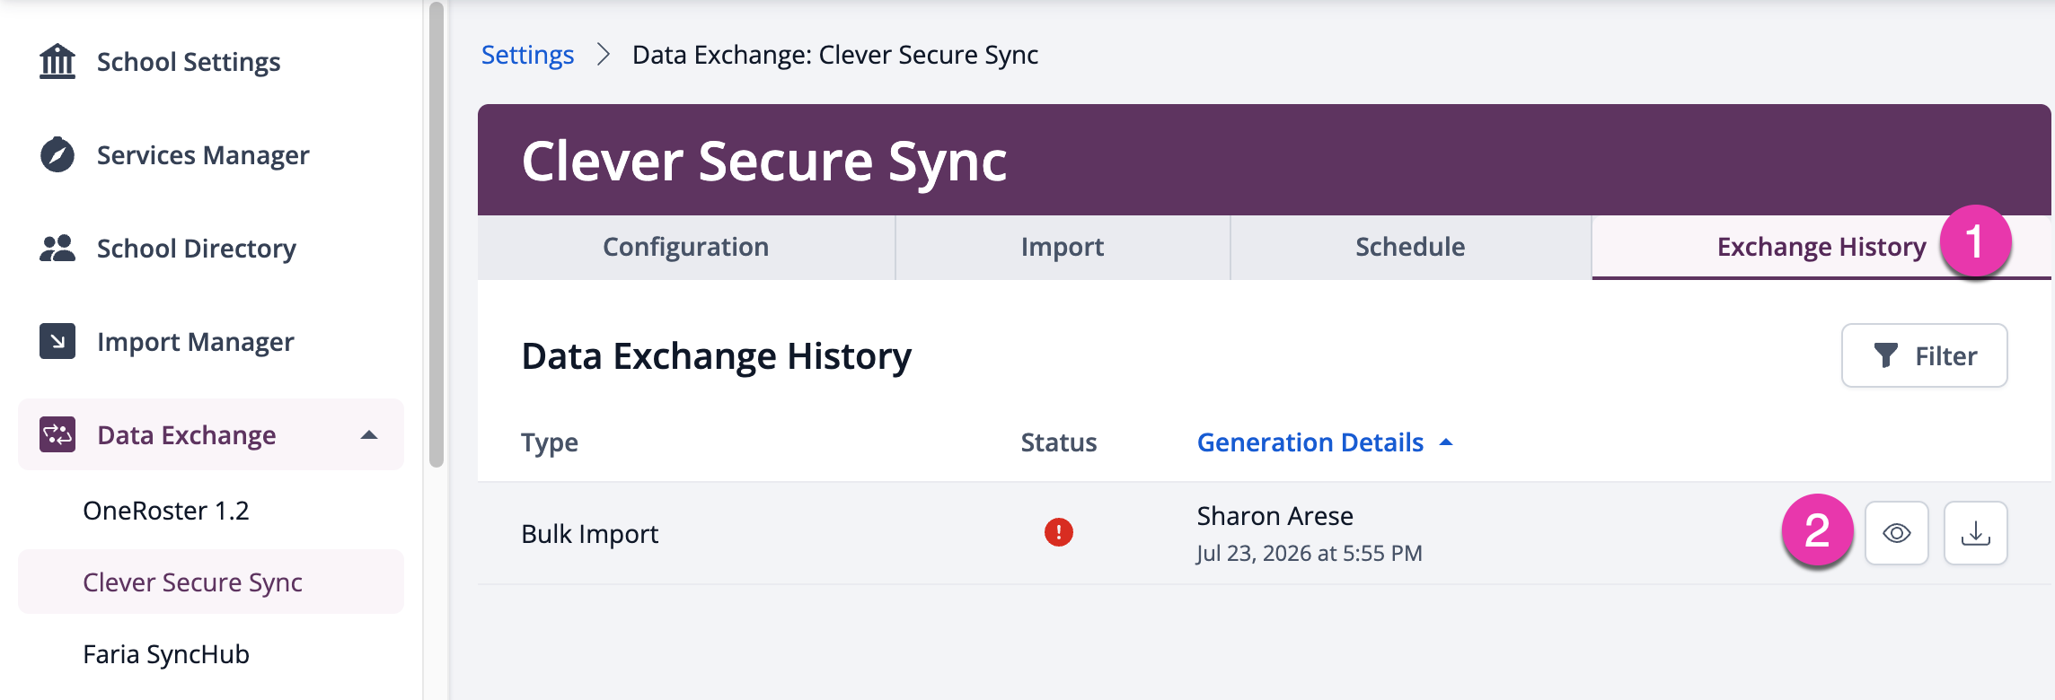This screenshot has height=700, width=2055.
Task: Select the Data Exchange sidebar label
Action: coord(187,435)
